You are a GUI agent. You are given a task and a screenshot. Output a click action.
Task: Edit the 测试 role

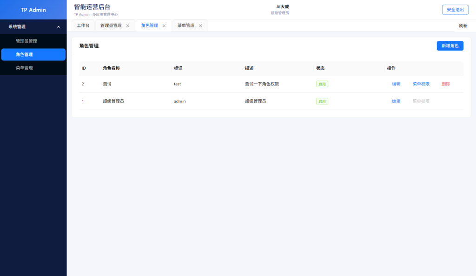396,84
